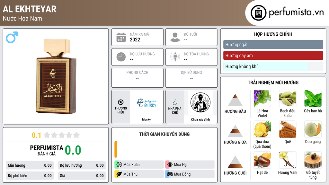Open the Quế cinnamon note image
The height and width of the screenshot is (185, 329).
(288, 129)
